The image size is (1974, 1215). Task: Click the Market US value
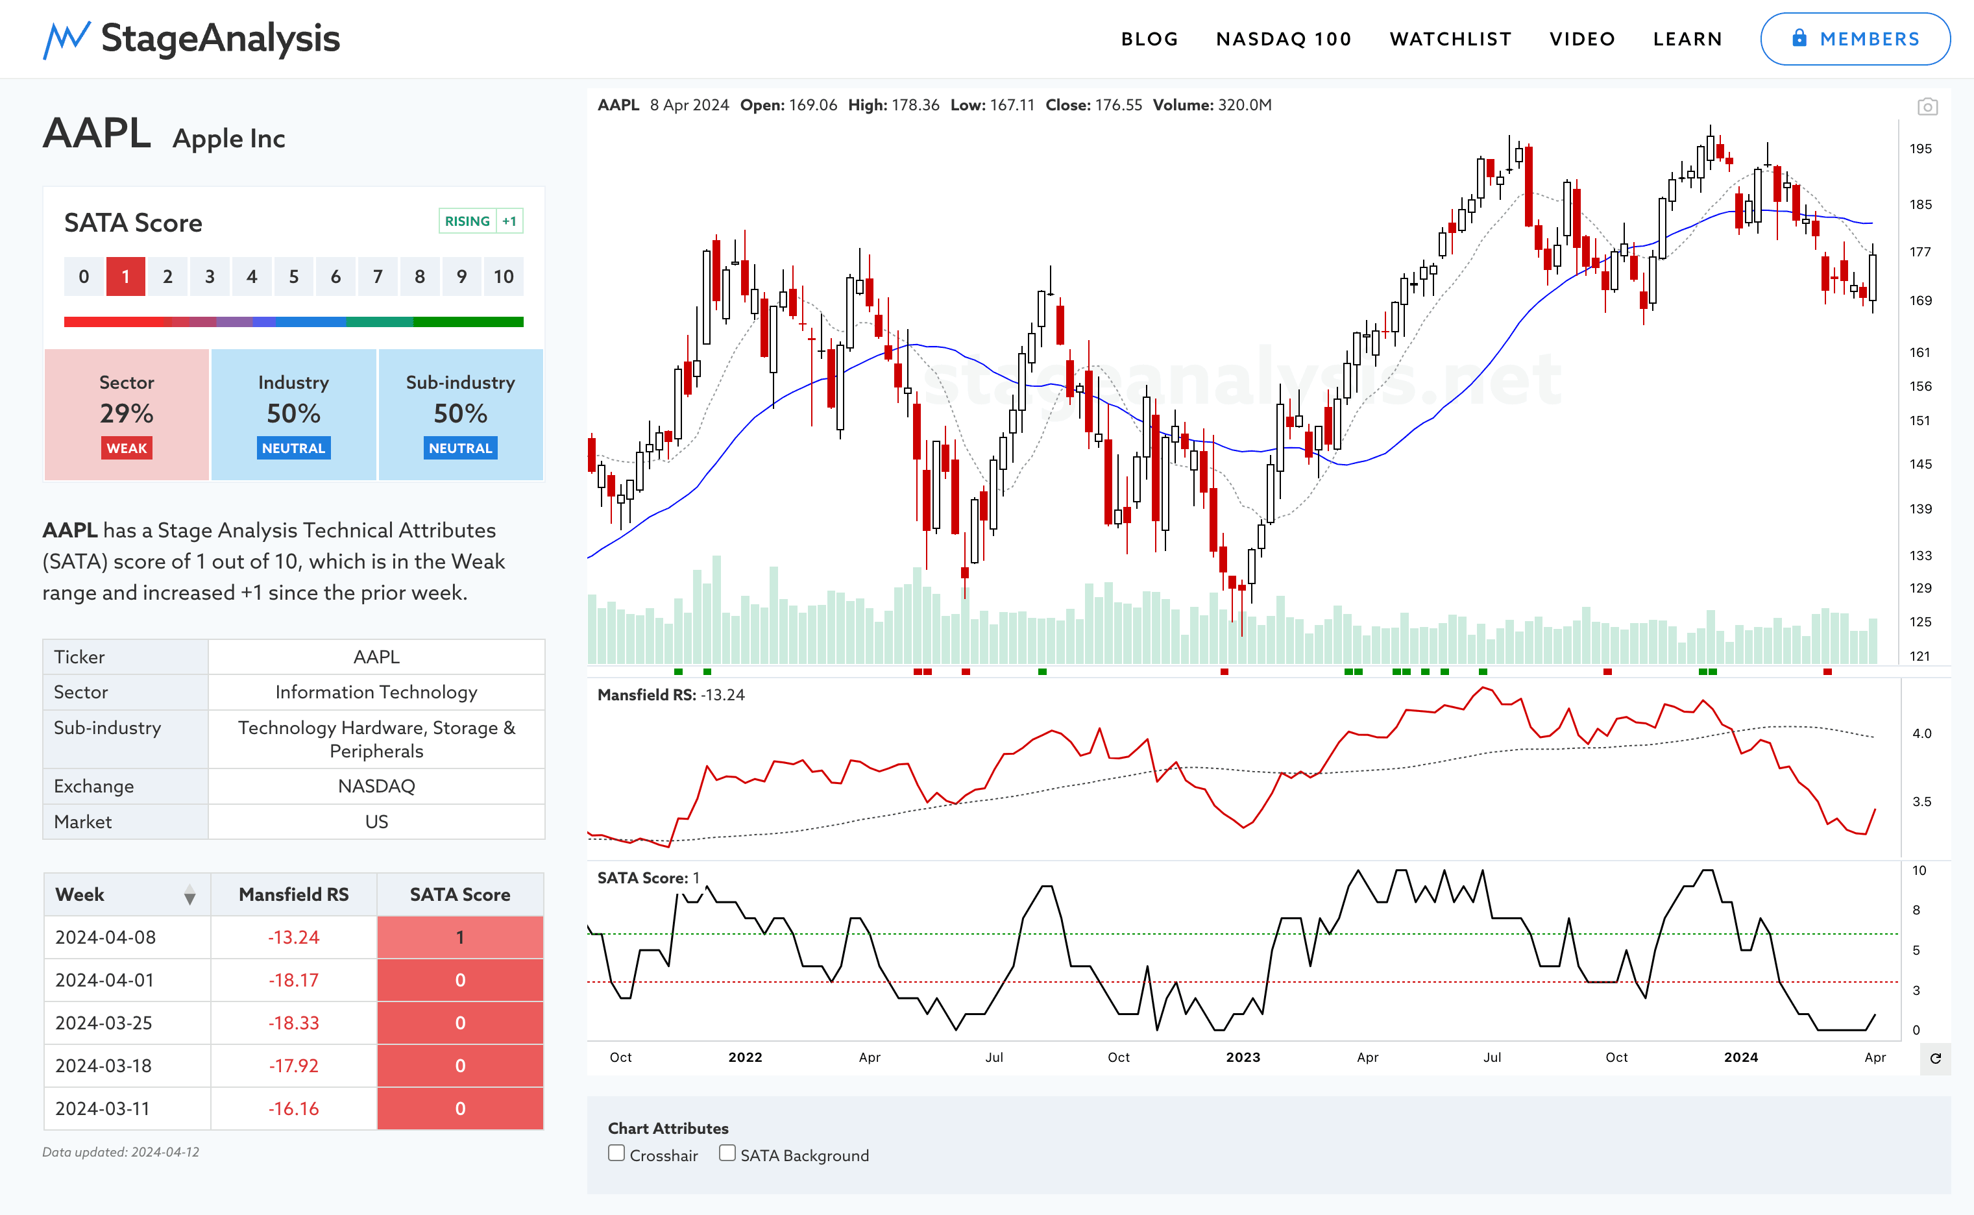(x=376, y=821)
